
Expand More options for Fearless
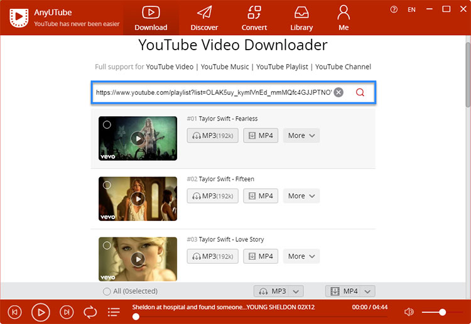pyautogui.click(x=301, y=136)
